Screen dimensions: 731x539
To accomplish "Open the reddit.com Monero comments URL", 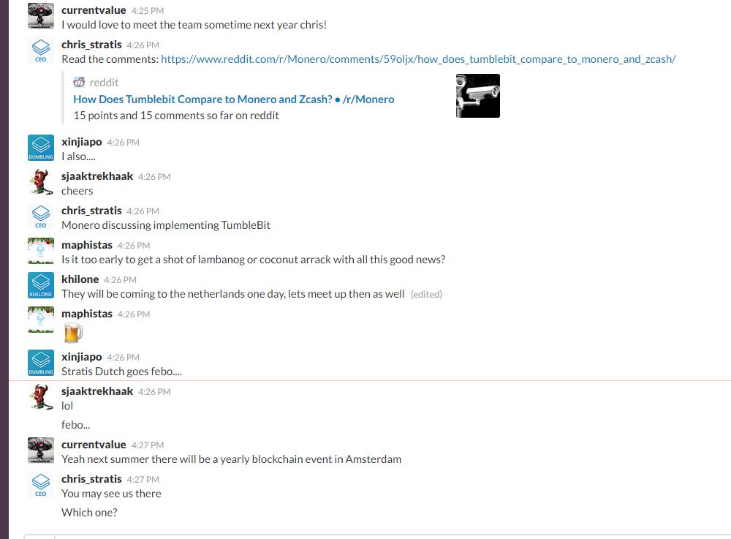I will click(418, 59).
